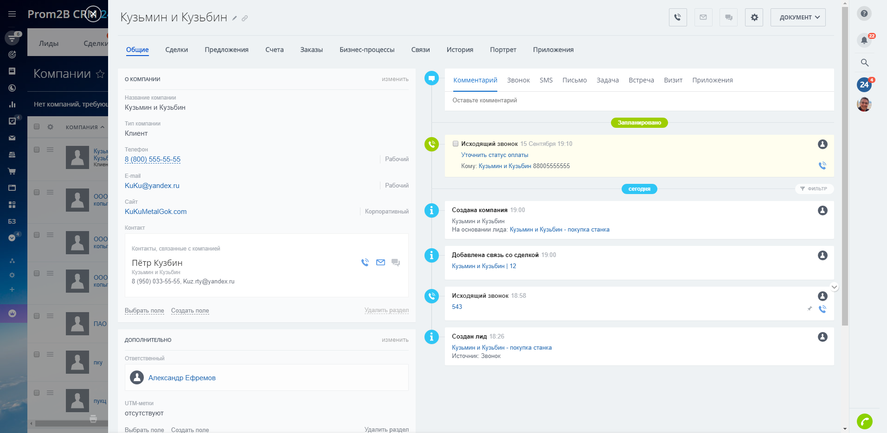This screenshot has width=887, height=433.
Task: Open the KuKuMetalGok.com website link
Action: coord(155,212)
